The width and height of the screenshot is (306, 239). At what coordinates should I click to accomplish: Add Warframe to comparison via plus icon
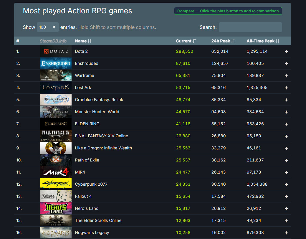(x=286, y=76)
